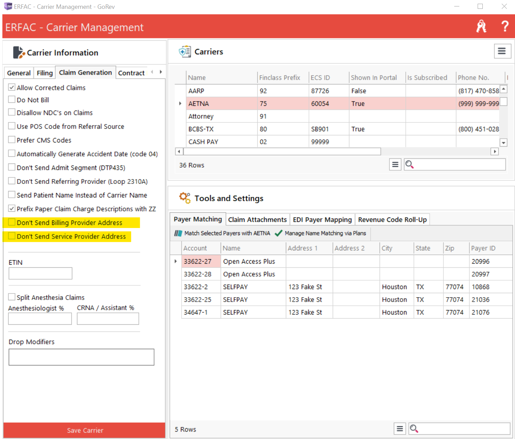Enable Use POS Code from Referral Source
515x439 pixels.
[12, 126]
